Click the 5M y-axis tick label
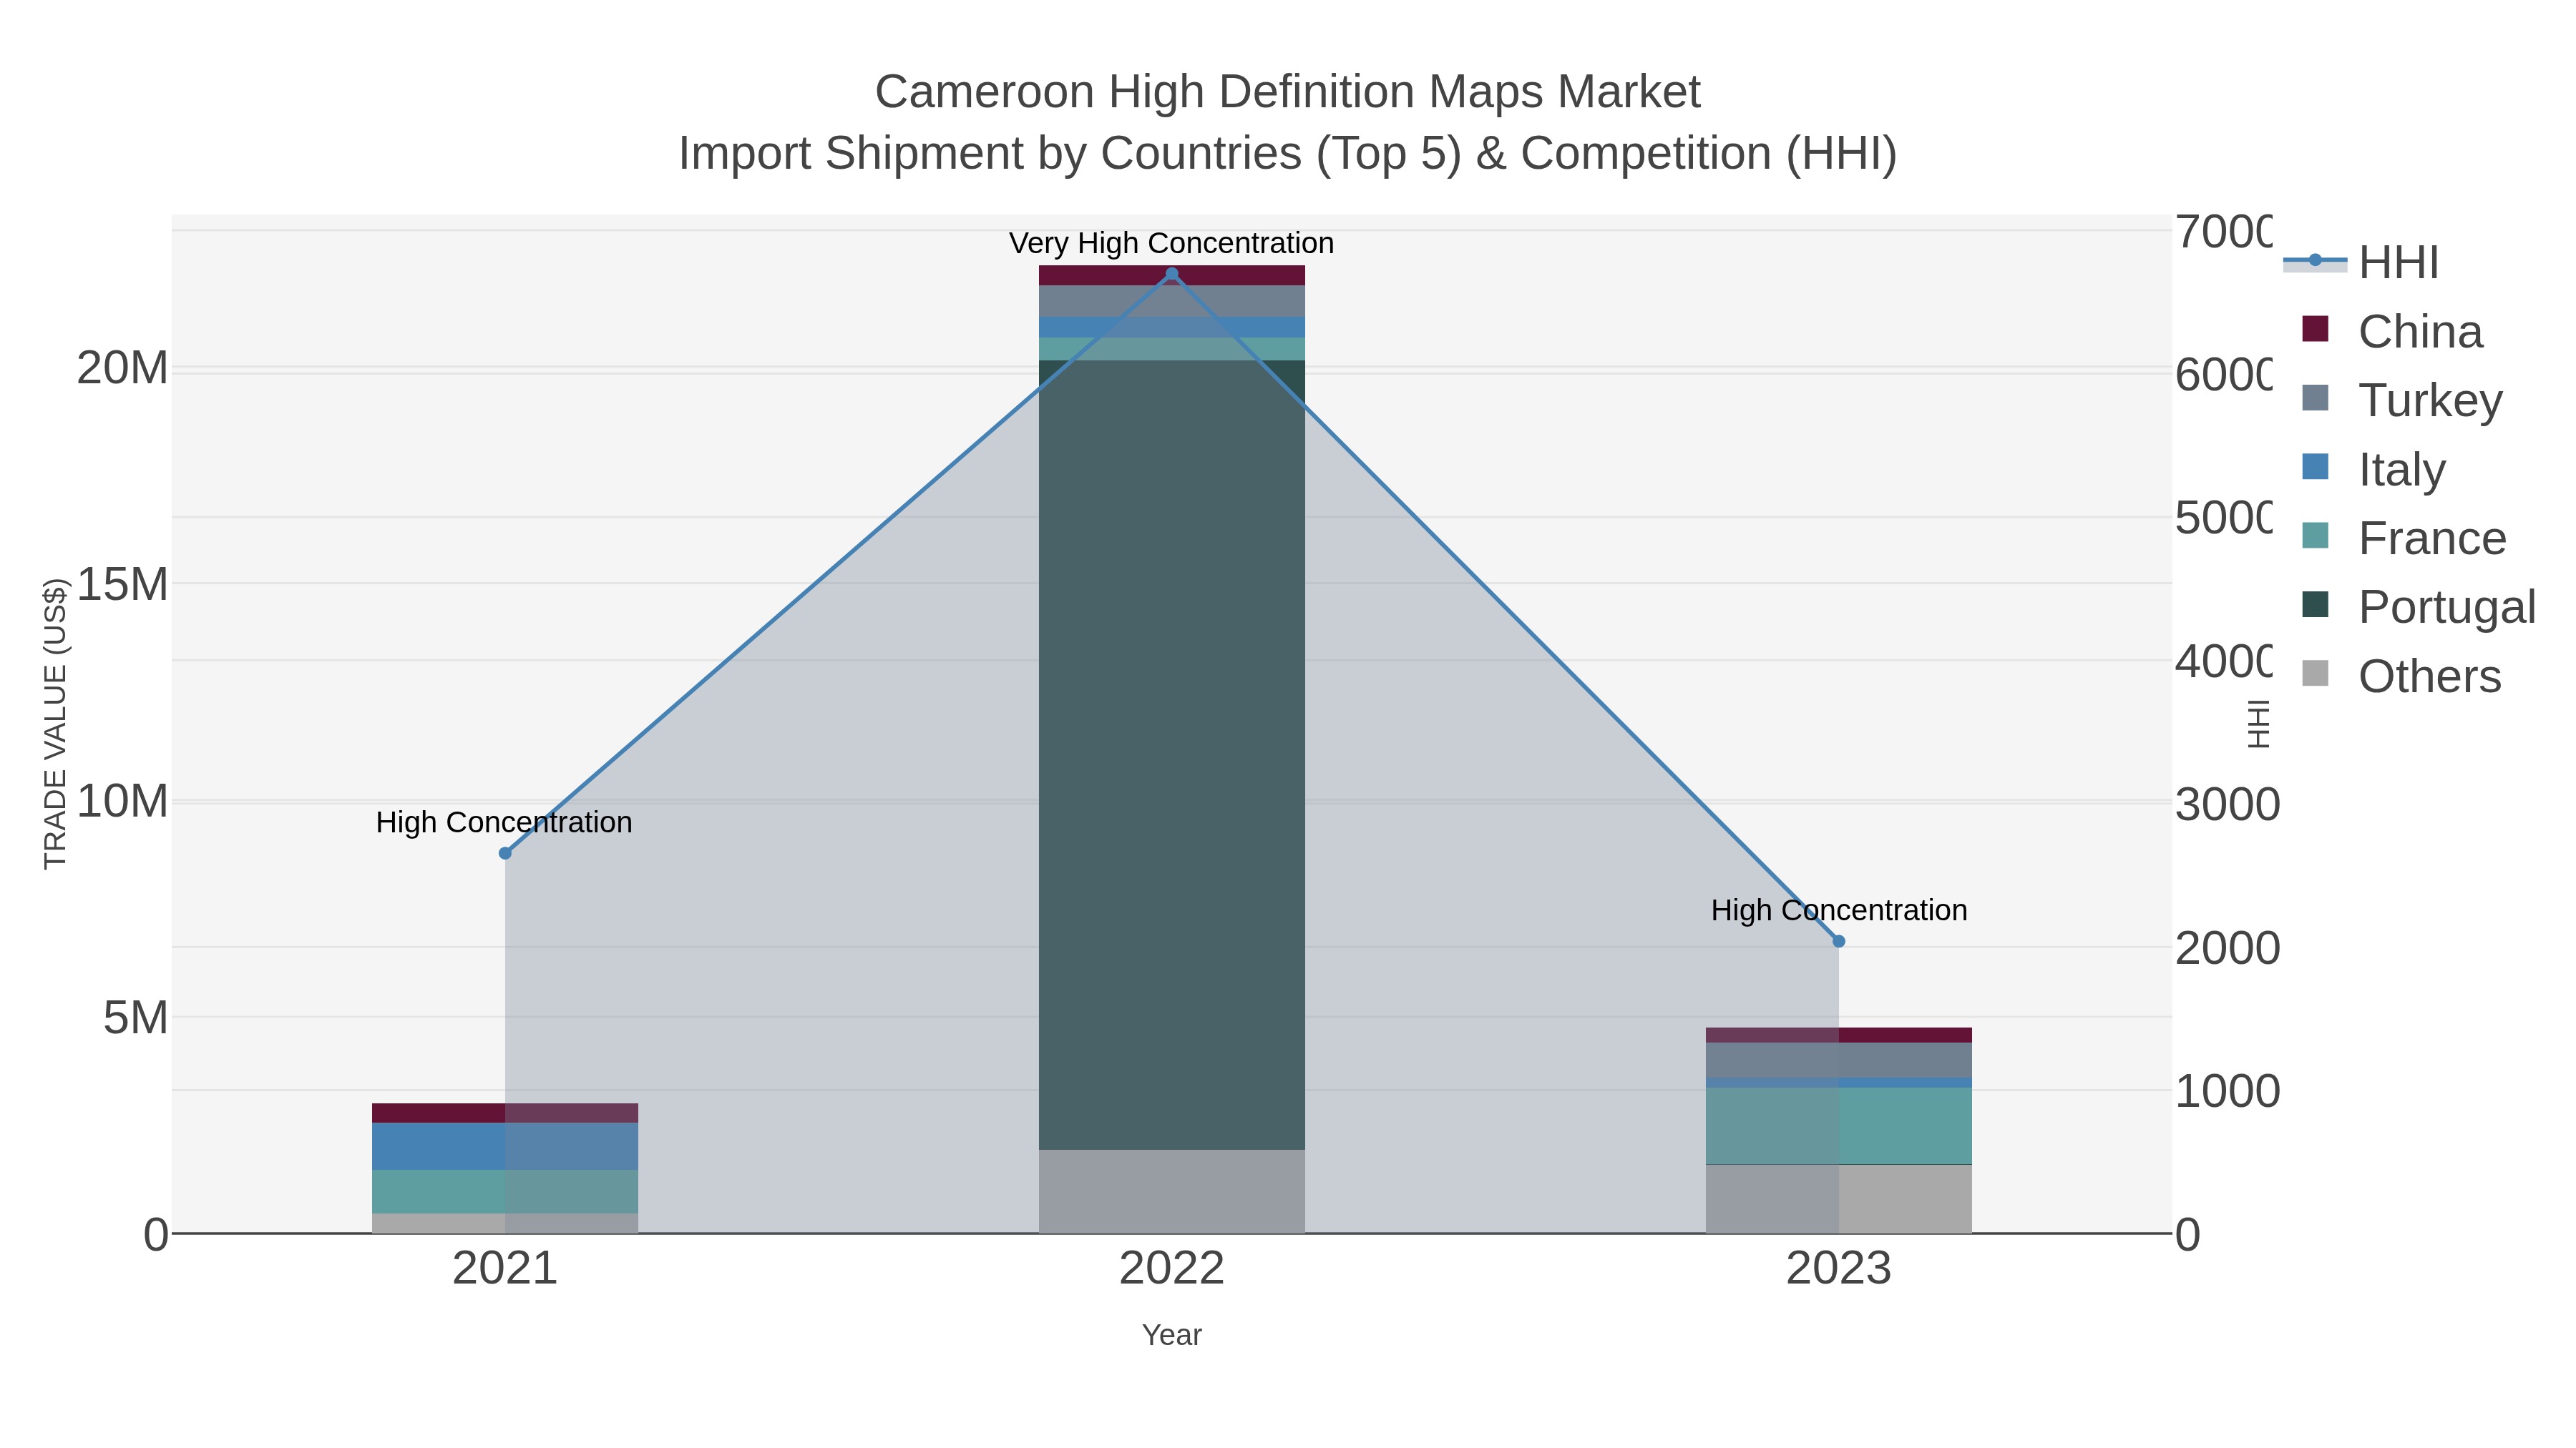Viewport: 2576px width, 1448px height. 135,1018
